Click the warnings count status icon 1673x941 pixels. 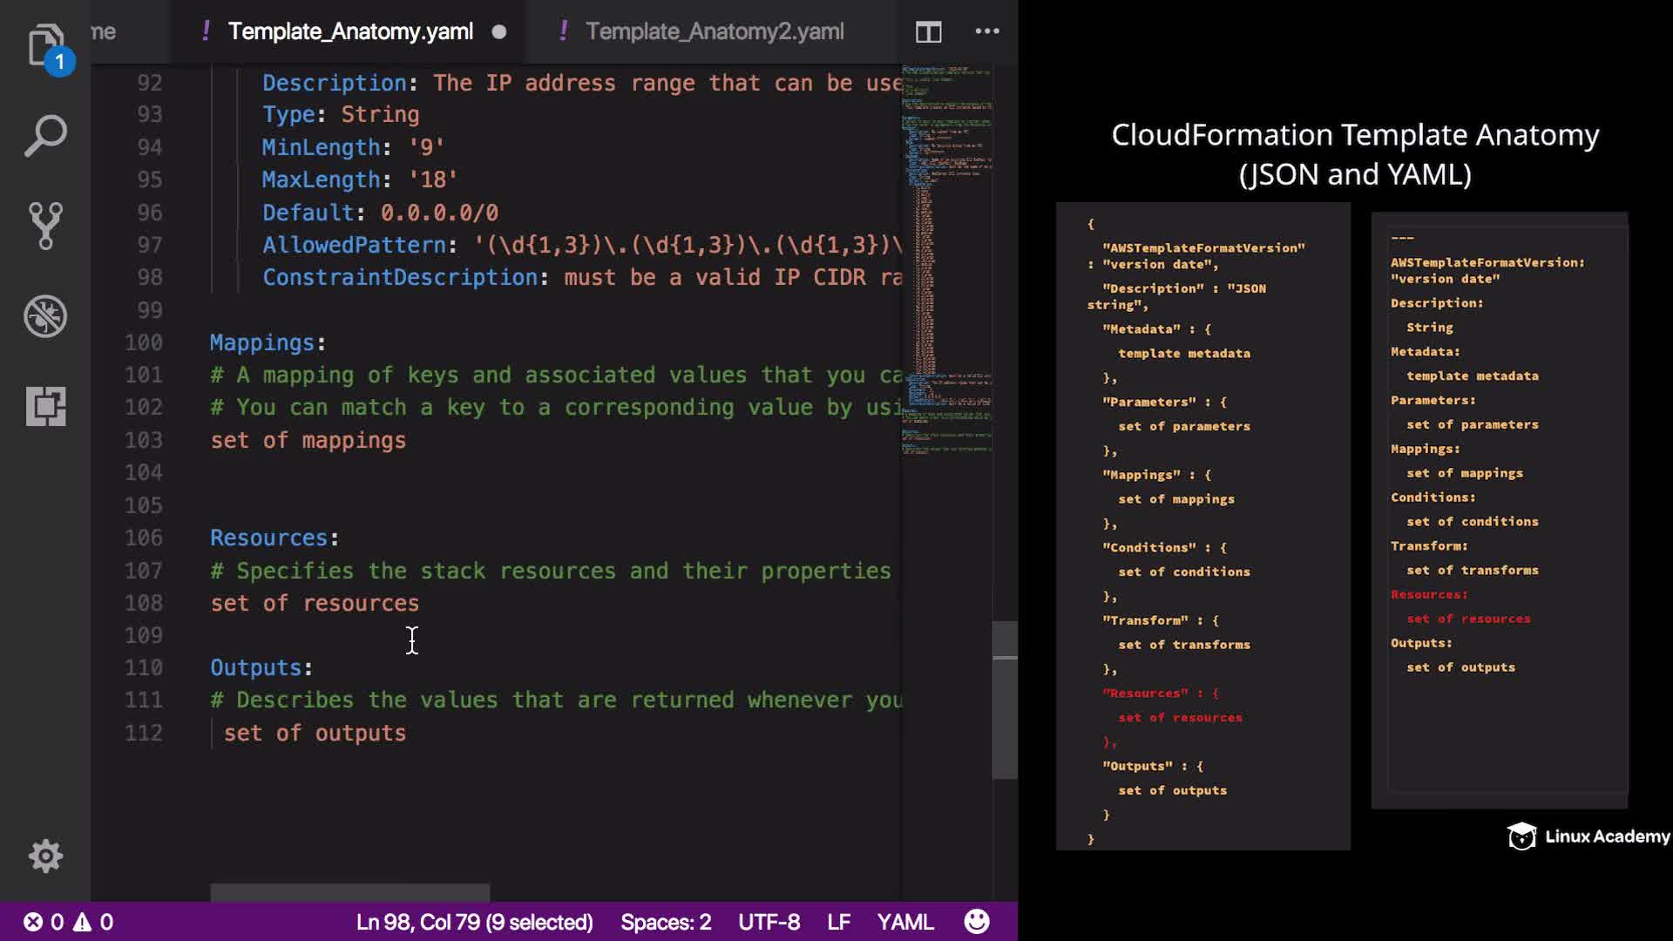93,922
